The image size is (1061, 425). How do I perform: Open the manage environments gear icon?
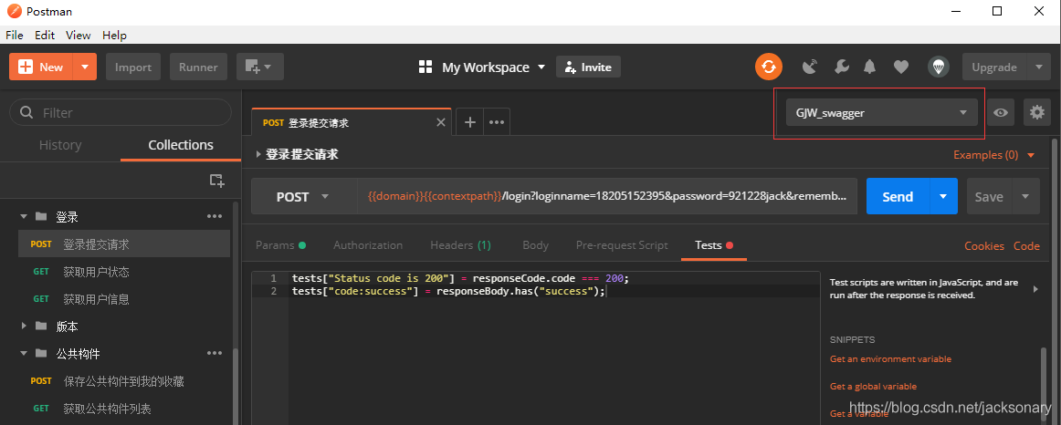[1036, 112]
